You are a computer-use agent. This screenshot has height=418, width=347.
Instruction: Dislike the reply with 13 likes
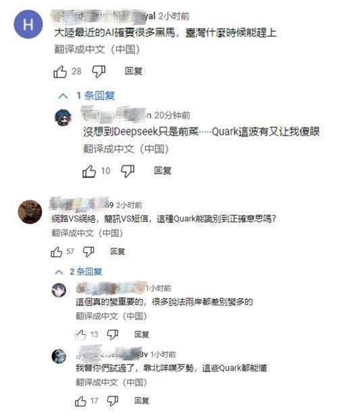coord(113,334)
